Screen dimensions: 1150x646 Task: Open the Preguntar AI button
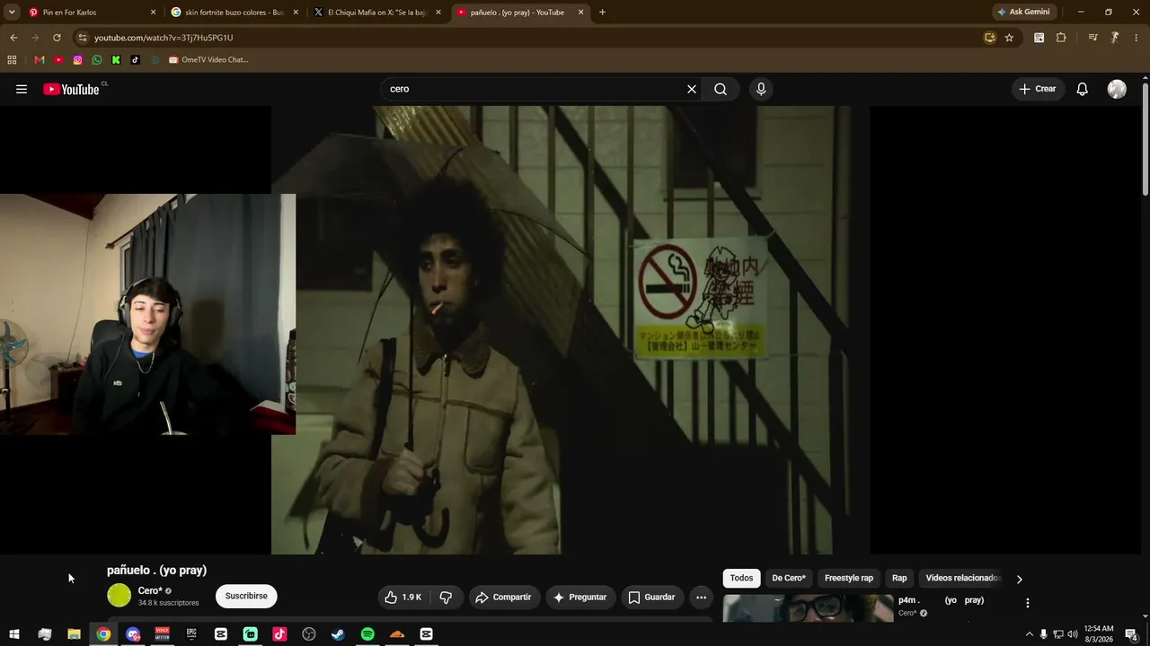click(580, 597)
